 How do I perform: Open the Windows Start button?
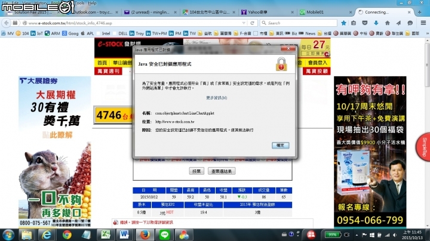(8, 235)
